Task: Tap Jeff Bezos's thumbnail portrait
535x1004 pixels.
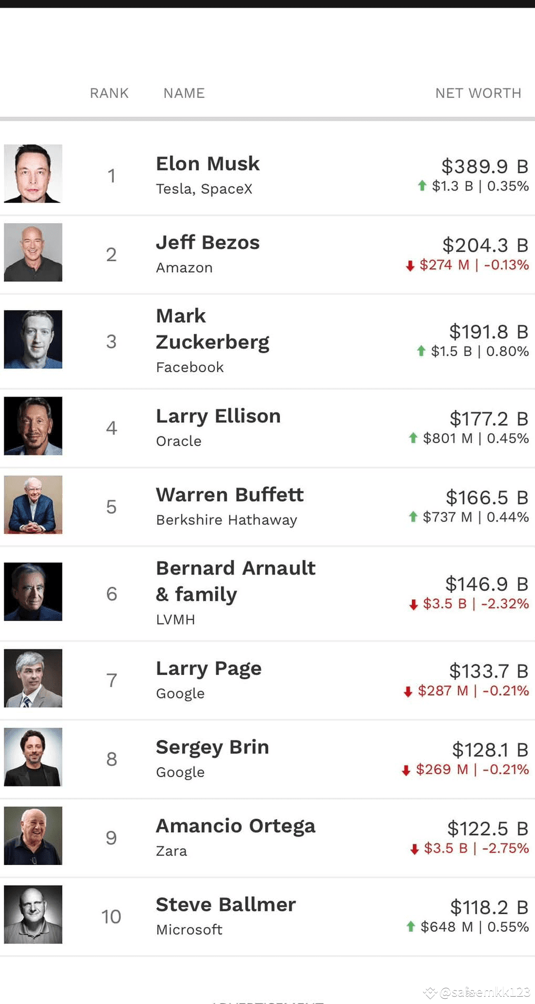Action: click(33, 252)
